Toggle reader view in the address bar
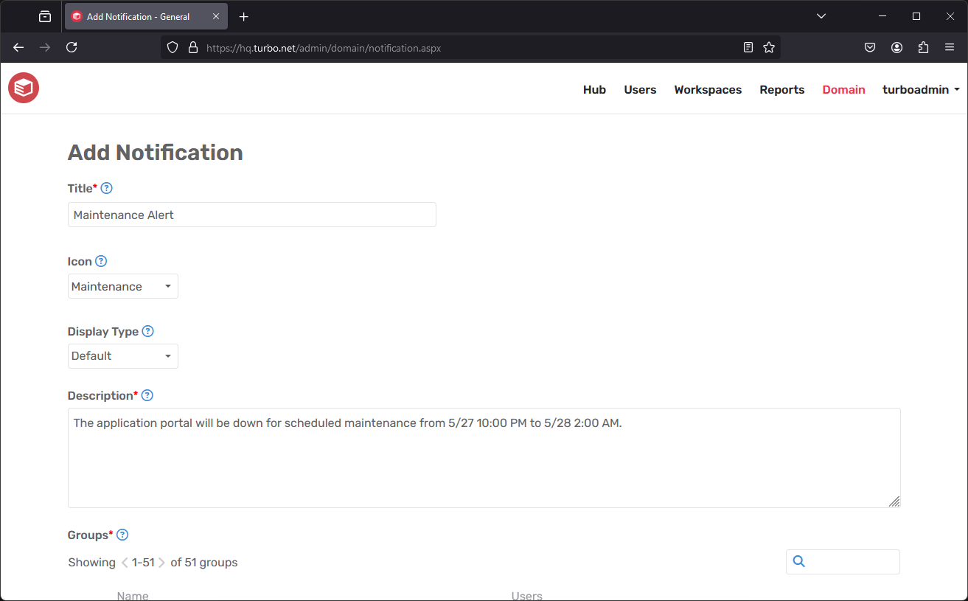Image resolution: width=968 pixels, height=601 pixels. [x=748, y=46]
